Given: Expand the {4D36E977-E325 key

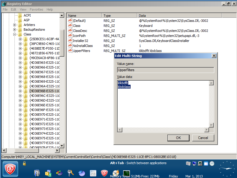Looking at the screenshot, I should pos(20,143).
